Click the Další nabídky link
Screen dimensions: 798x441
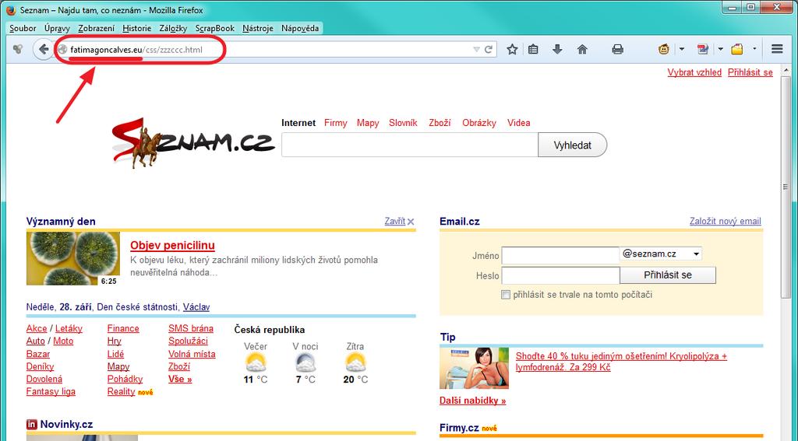point(473,401)
